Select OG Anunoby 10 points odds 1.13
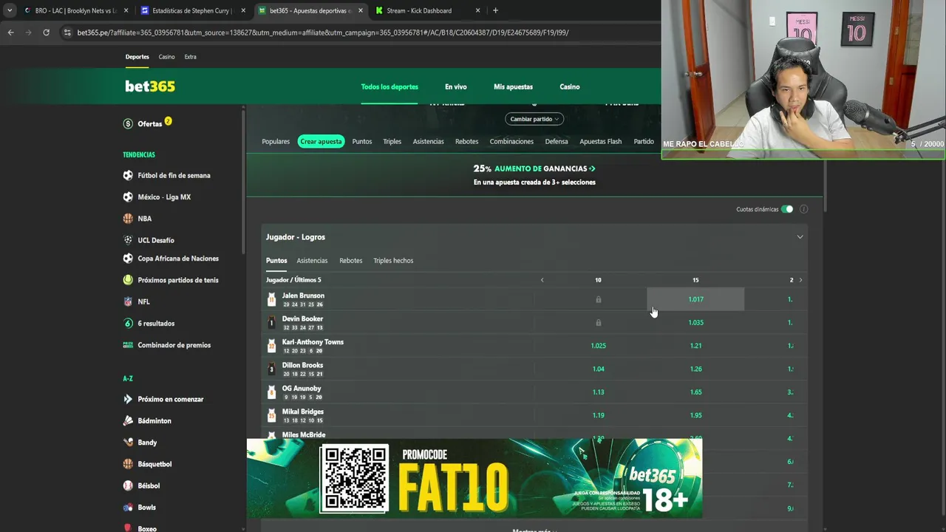The image size is (946, 532). (598, 392)
